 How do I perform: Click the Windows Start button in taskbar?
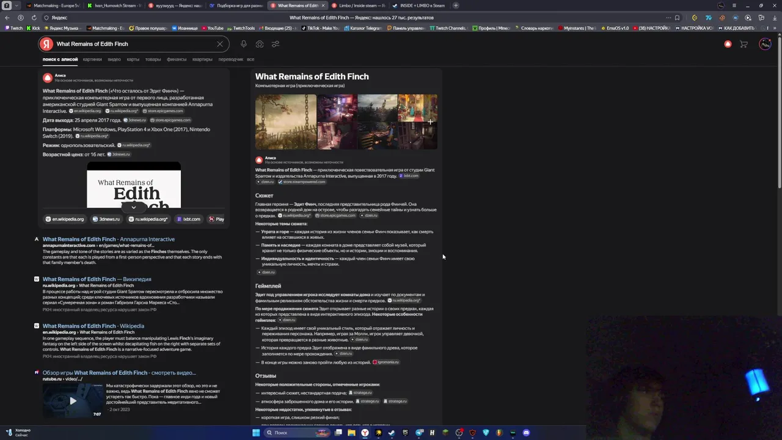(x=256, y=433)
